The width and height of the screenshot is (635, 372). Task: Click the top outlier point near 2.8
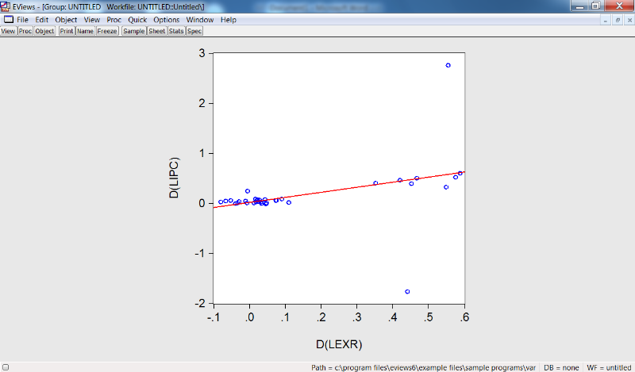click(448, 65)
